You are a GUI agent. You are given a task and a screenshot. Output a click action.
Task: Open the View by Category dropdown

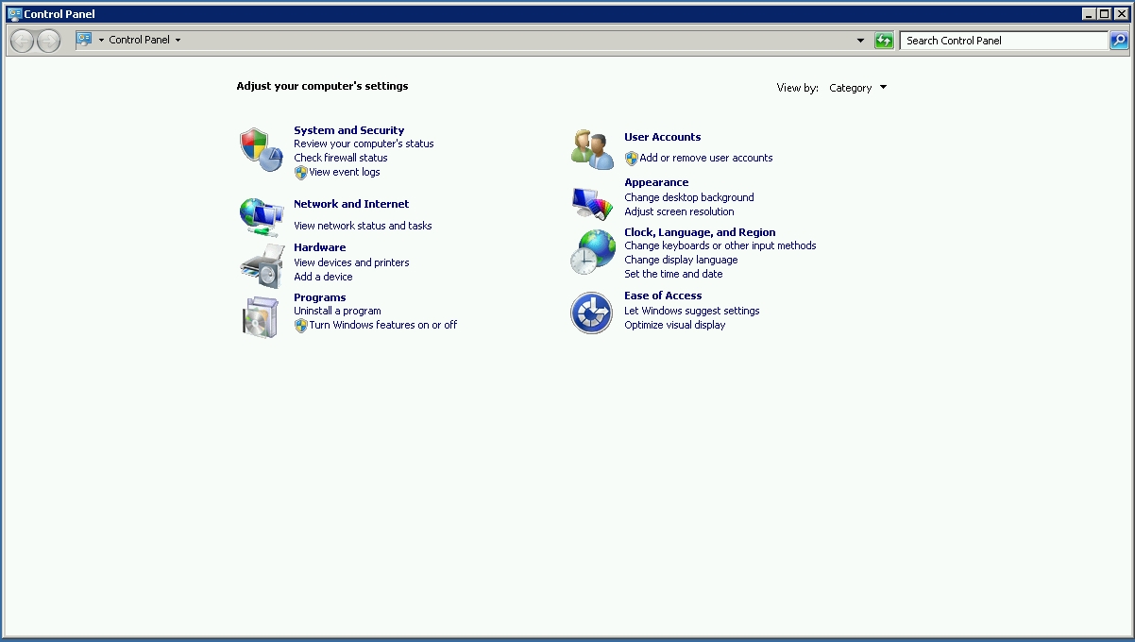(x=857, y=88)
